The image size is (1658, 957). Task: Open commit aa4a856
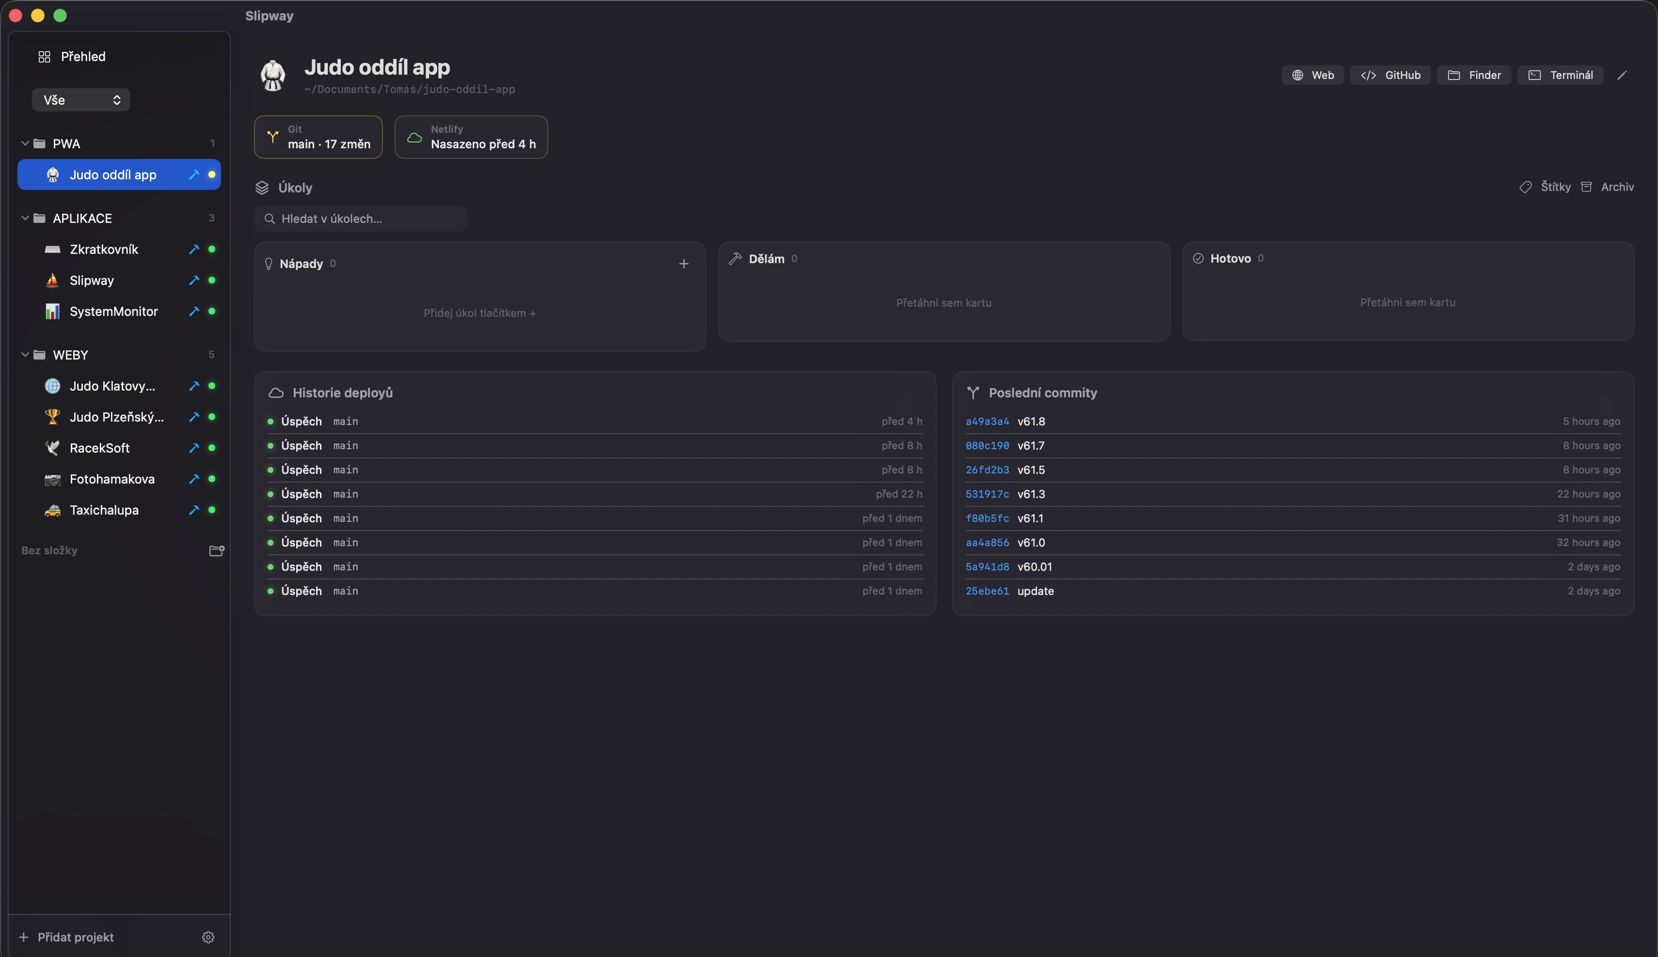click(x=987, y=543)
